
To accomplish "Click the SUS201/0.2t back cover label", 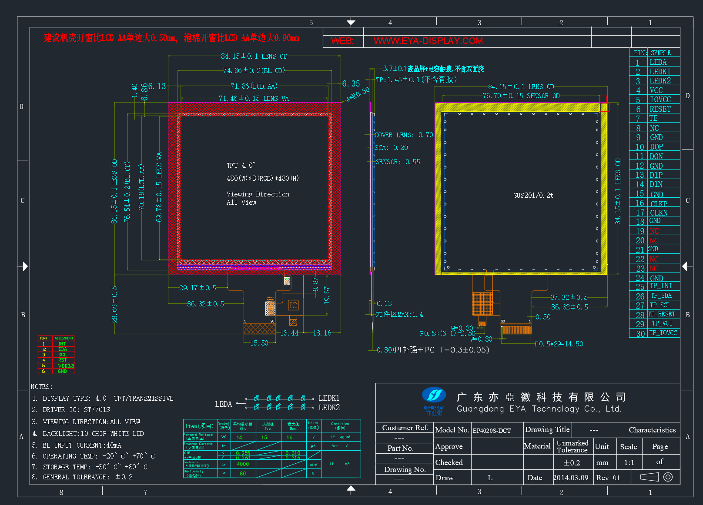I will [x=533, y=196].
